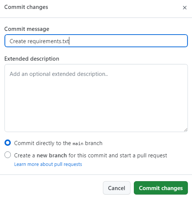Image resolution: width=192 pixels, height=199 pixels.
Task: Click the Extended description text area
Action: point(96,98)
